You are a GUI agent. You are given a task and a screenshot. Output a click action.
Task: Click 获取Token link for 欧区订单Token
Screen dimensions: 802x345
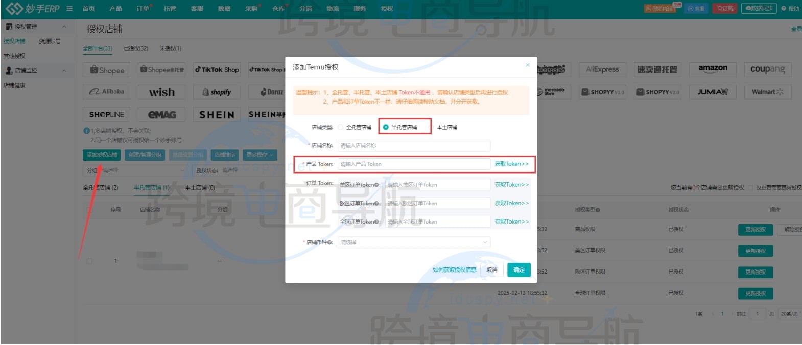pos(512,203)
